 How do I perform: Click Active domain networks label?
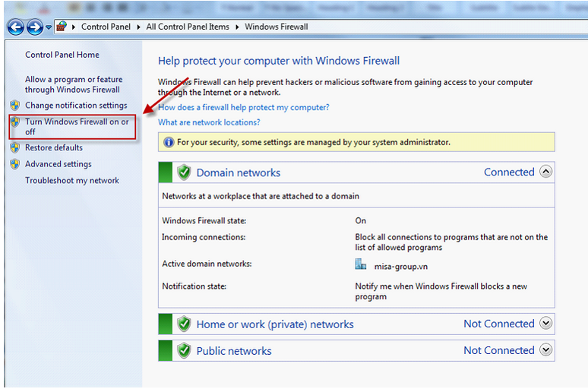(207, 264)
